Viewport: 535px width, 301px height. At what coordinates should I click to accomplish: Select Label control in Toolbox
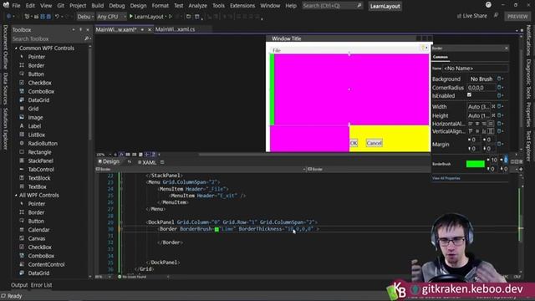tap(34, 126)
